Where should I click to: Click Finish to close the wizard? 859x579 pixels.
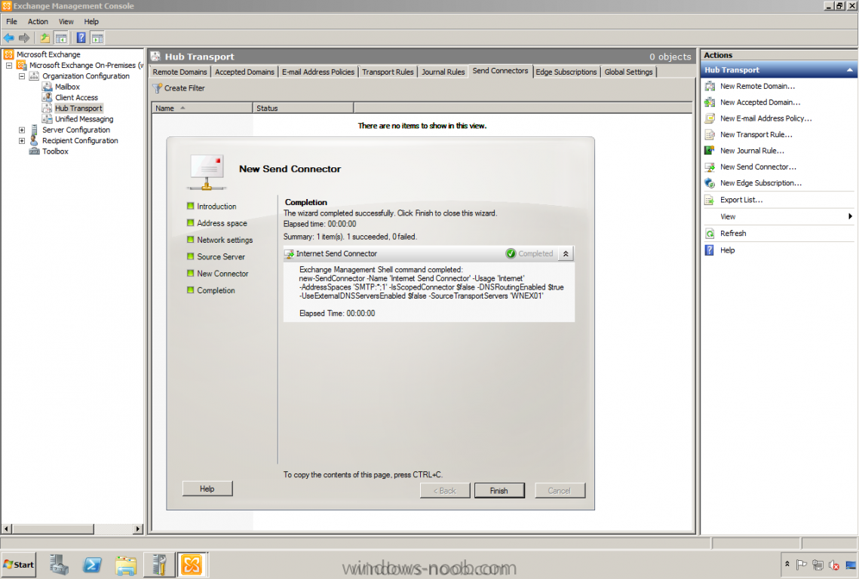[x=499, y=491]
